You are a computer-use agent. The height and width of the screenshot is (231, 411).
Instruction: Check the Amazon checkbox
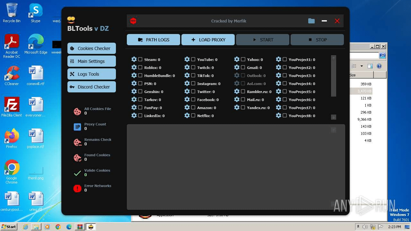(193, 107)
